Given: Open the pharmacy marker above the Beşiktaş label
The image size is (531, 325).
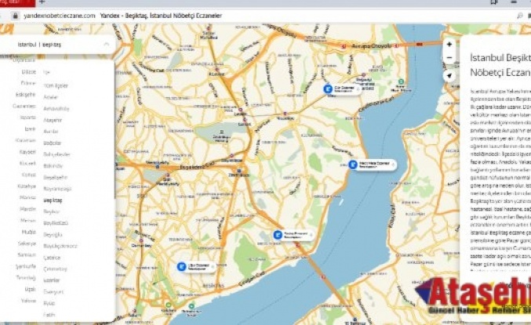Looking at the screenshot, I should click(196, 267).
